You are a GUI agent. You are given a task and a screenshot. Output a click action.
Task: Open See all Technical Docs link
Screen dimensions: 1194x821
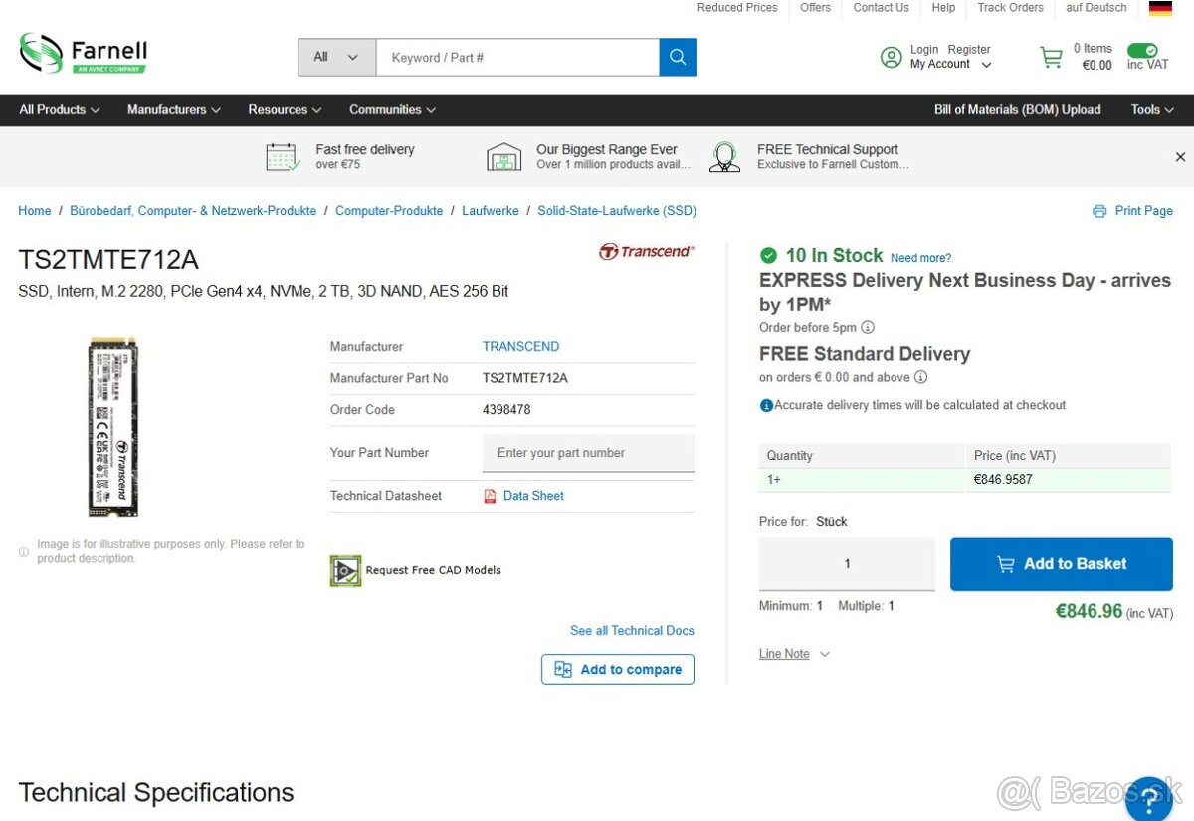(632, 630)
